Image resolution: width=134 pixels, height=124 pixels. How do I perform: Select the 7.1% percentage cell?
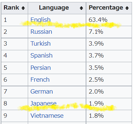pyautogui.click(x=109, y=32)
